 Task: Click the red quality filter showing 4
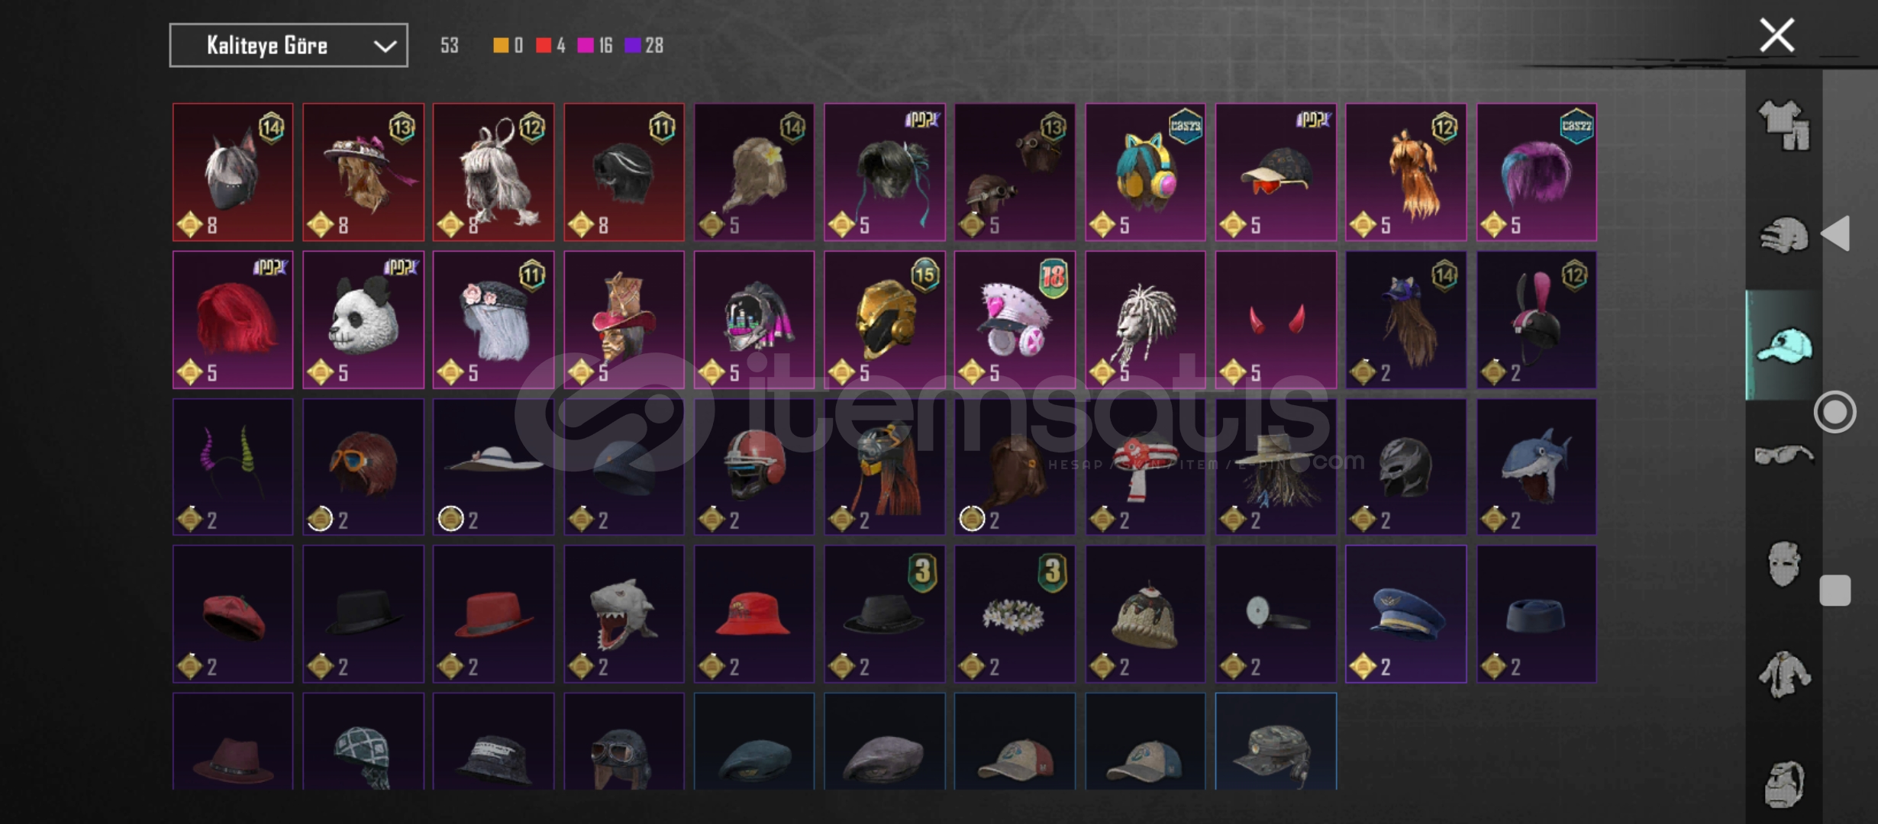point(550,46)
